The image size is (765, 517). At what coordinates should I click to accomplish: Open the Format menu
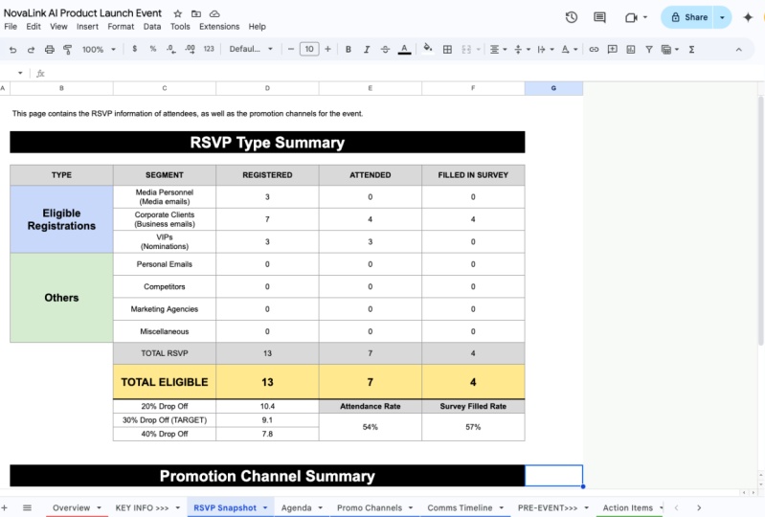pos(121,27)
